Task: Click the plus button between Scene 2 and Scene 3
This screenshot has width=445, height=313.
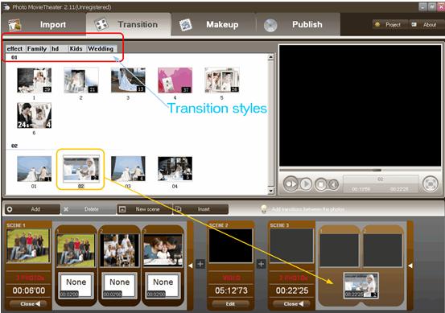Action: tap(261, 264)
